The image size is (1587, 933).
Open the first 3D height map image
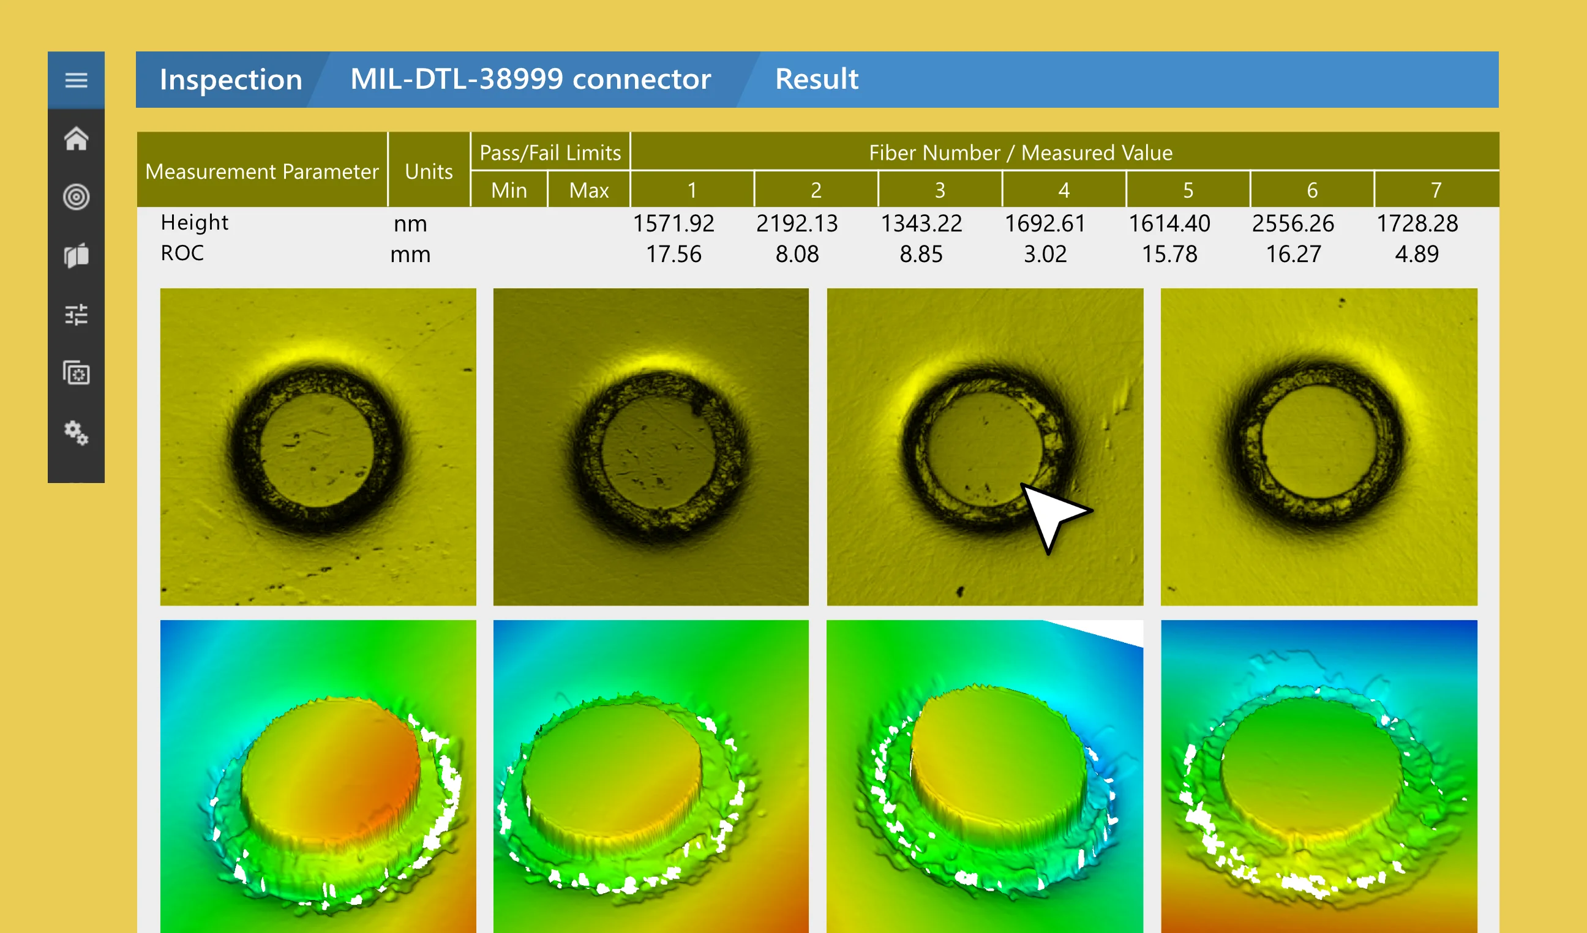pyautogui.click(x=318, y=776)
